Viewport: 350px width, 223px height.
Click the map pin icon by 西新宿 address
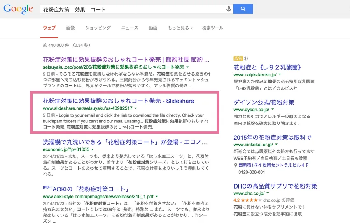click(x=236, y=166)
